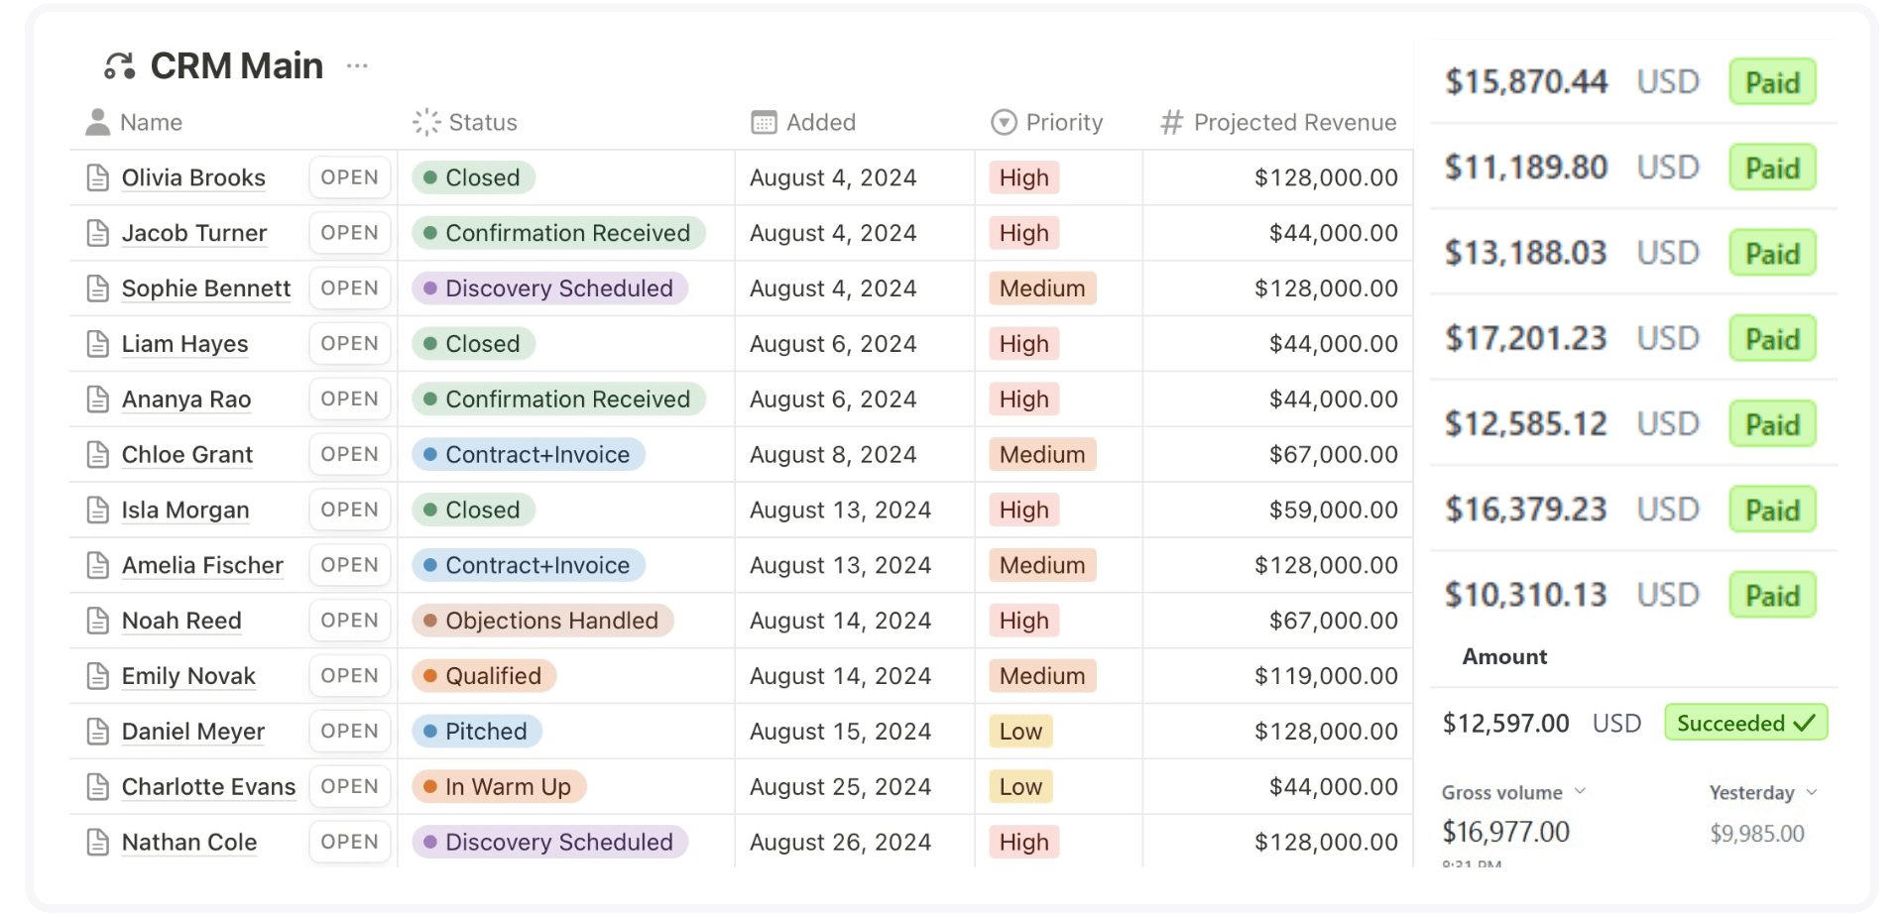Open Noah Reed's Objections Handled status selector
The image size is (1904, 915).
542,621
